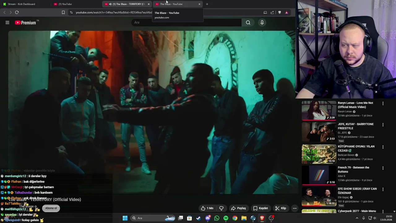Open options menu for Cyberpunk 2077 video
The height and width of the screenshot is (223, 396).
[x=383, y=211]
